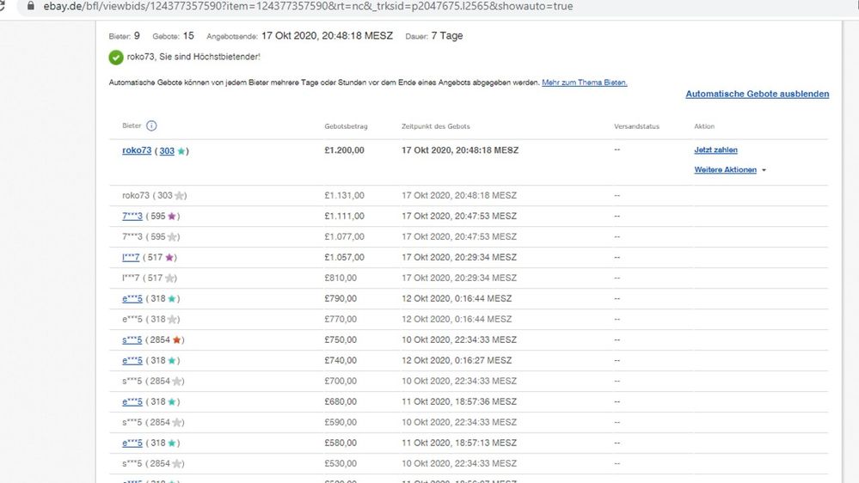Click the timestamp 11 Okt 2020, 18:57:13 MESZ
Viewport: 859px width, 483px height.
click(x=459, y=443)
